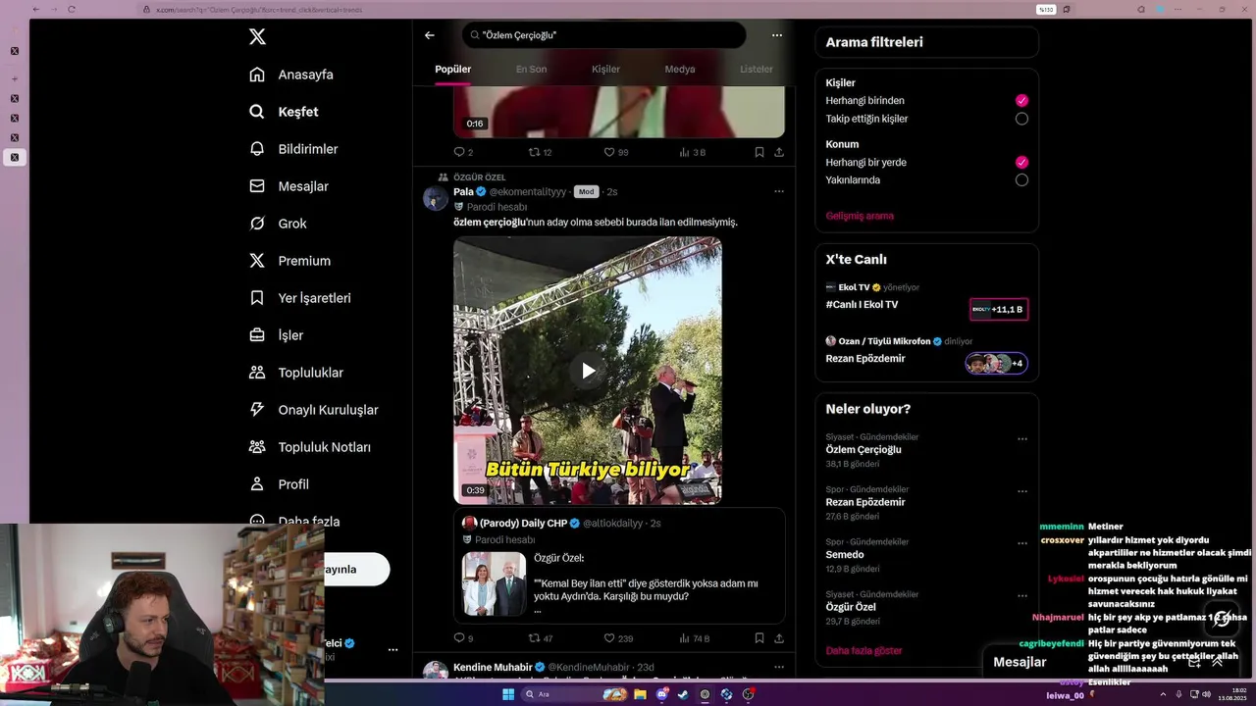The width and height of the screenshot is (1256, 706).
Task: Switch to the En Son tab
Action: click(x=531, y=70)
